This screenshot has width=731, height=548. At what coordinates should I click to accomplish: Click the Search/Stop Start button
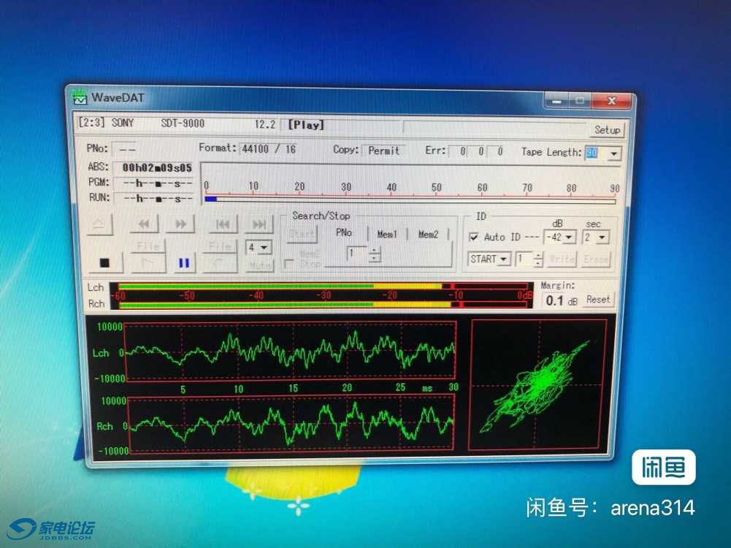click(x=302, y=234)
